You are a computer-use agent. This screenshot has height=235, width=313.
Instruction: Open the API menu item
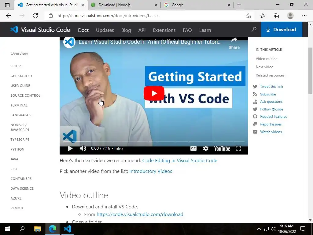(142, 30)
